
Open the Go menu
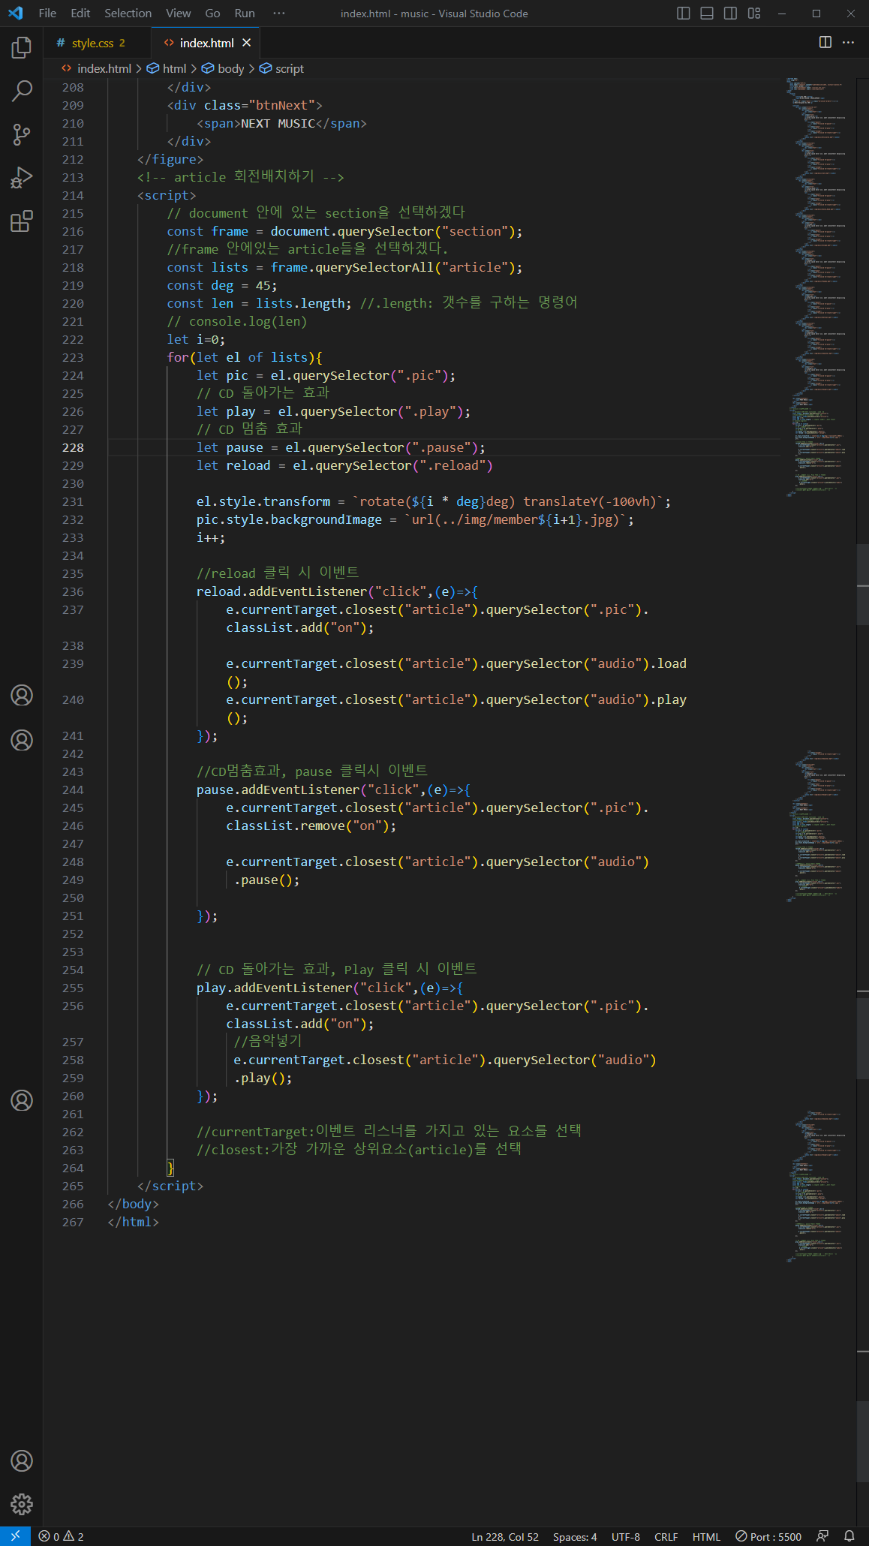click(212, 14)
